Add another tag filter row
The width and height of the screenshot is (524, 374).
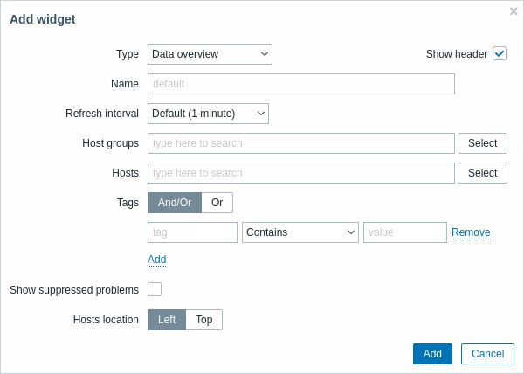157,260
